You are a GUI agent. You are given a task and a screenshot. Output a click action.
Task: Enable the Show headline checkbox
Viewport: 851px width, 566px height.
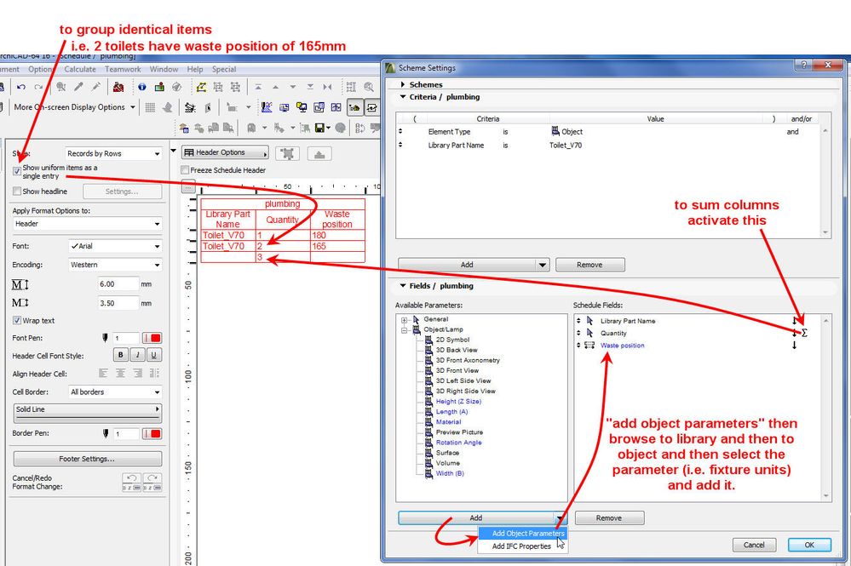coord(17,192)
